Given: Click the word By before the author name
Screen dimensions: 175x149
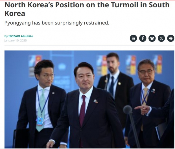Looking at the screenshot, I should click(6, 36).
